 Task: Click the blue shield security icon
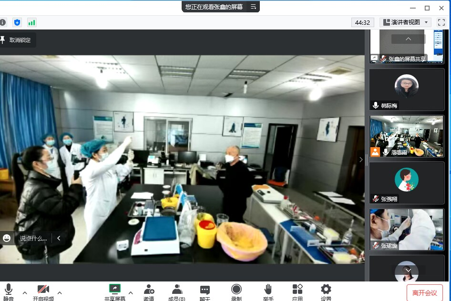pos(17,22)
